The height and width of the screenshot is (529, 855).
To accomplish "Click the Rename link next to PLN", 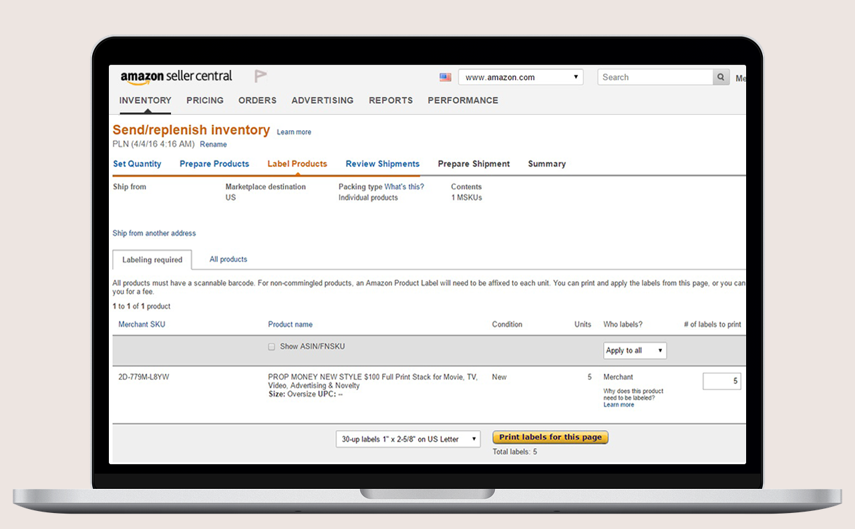I will pyautogui.click(x=213, y=144).
